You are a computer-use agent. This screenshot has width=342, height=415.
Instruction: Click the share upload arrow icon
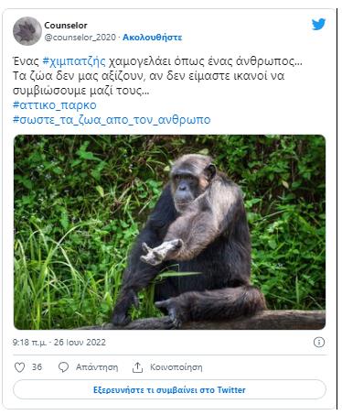[x=137, y=367]
